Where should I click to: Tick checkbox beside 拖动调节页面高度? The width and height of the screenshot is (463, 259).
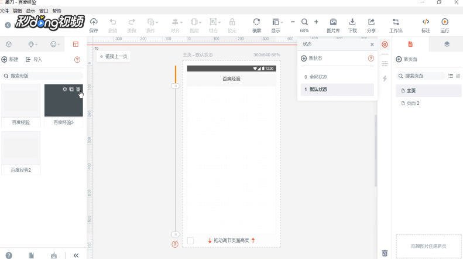[x=190, y=241]
